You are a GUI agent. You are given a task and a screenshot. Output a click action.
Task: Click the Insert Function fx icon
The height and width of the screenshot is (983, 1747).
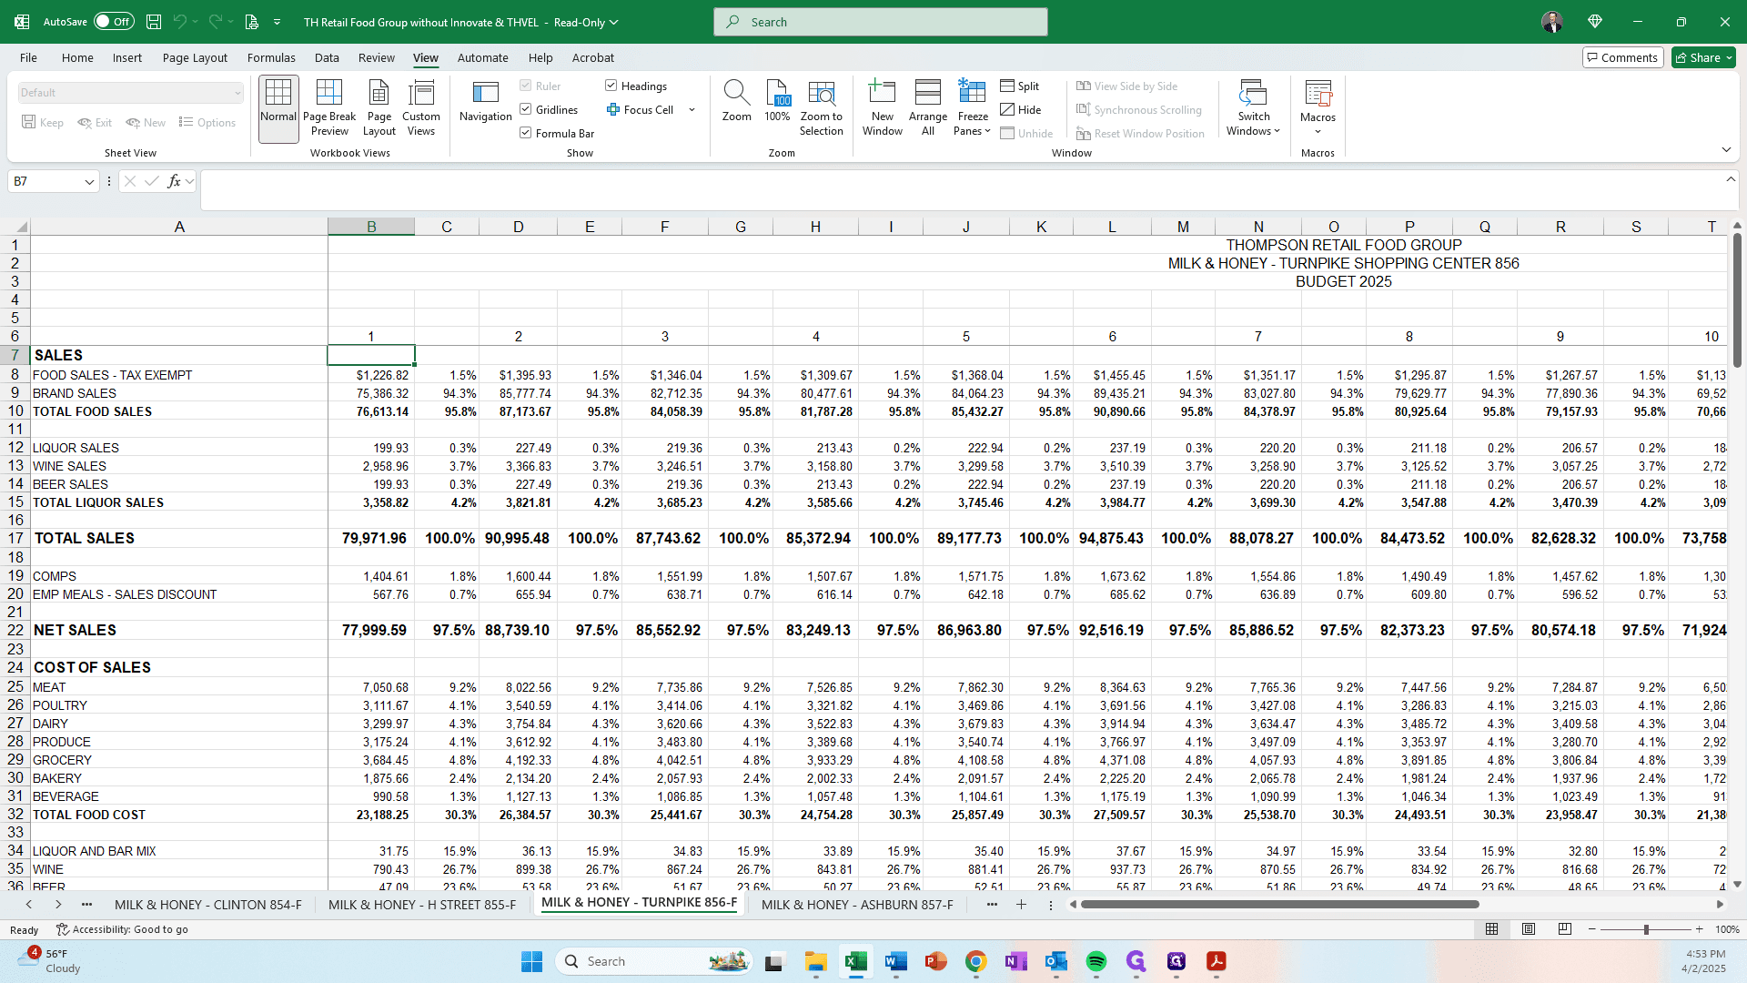[x=175, y=181]
